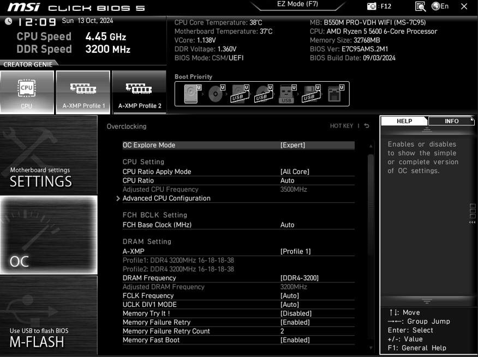Click the HOT KEY button
The image size is (478, 357).
pos(342,126)
